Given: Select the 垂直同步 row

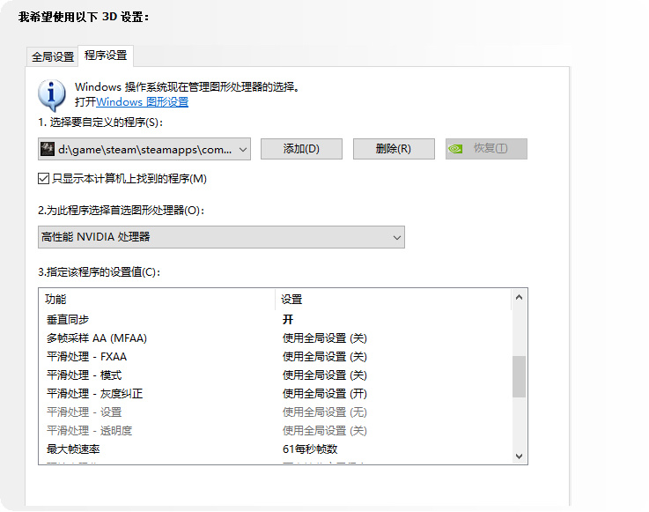Looking at the screenshot, I should (x=275, y=319).
